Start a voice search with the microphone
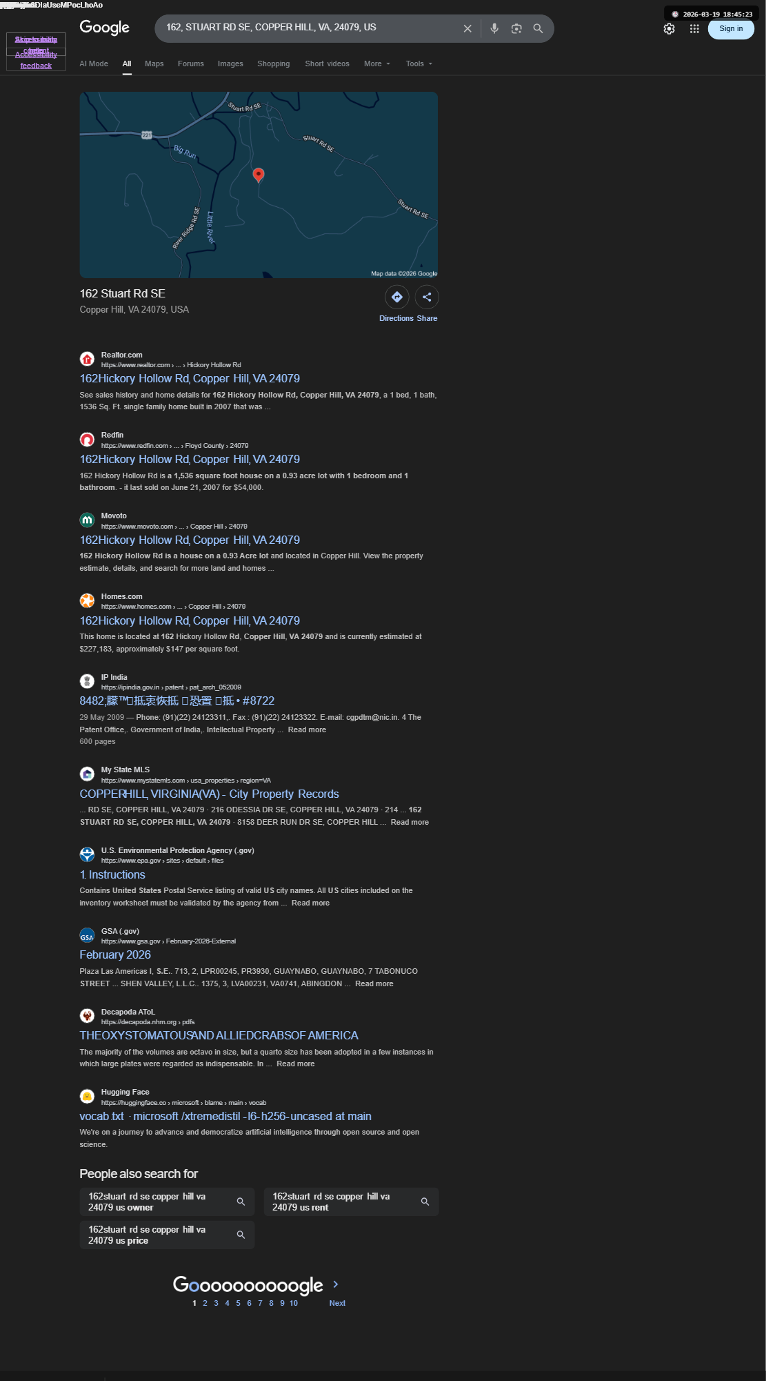 click(x=494, y=28)
